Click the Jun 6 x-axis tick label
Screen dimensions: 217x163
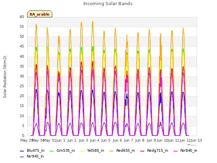point(117,140)
